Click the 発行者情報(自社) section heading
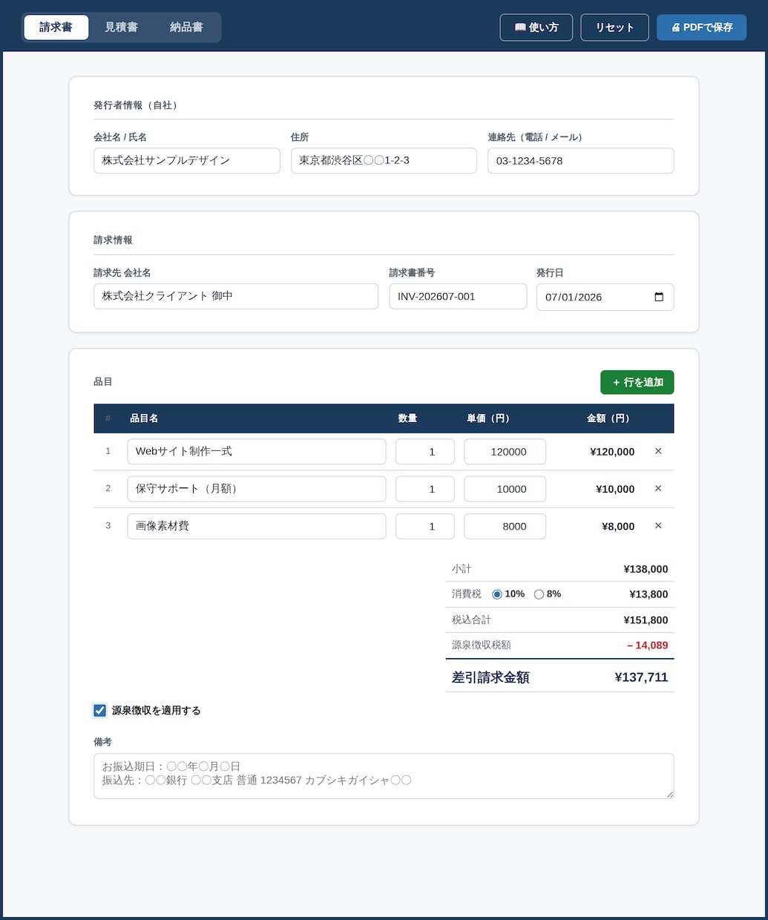This screenshot has width=768, height=920. (136, 105)
